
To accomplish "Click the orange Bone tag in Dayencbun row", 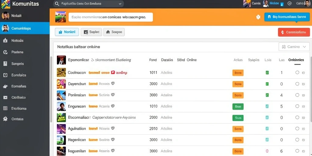I will (x=238, y=84).
